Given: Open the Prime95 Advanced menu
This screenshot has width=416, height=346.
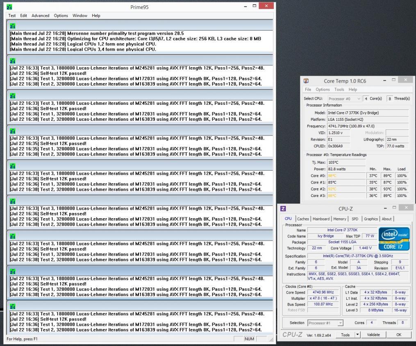Looking at the screenshot, I should [40, 16].
